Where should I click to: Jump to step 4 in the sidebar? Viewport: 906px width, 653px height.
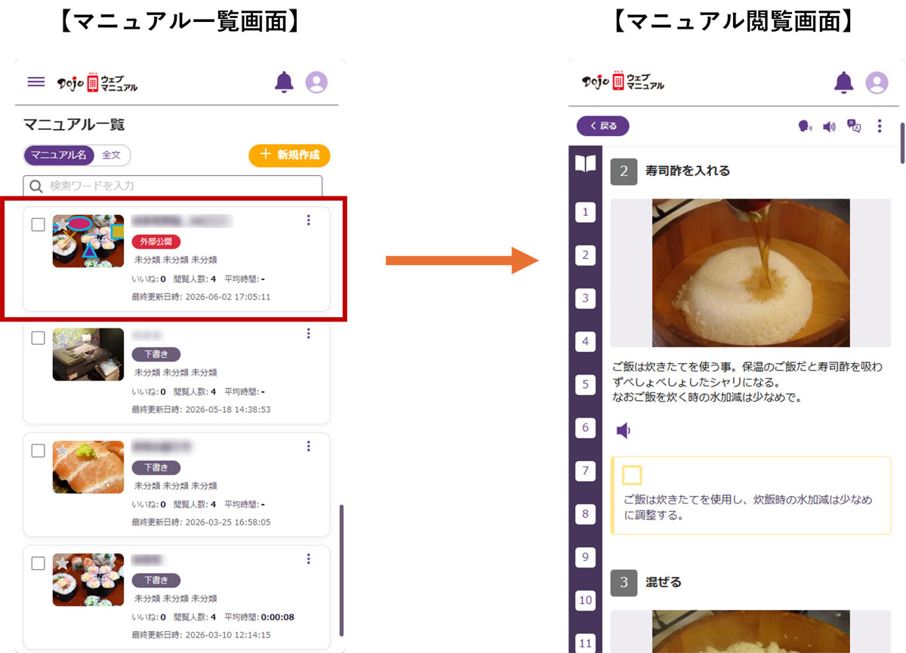pyautogui.click(x=585, y=342)
